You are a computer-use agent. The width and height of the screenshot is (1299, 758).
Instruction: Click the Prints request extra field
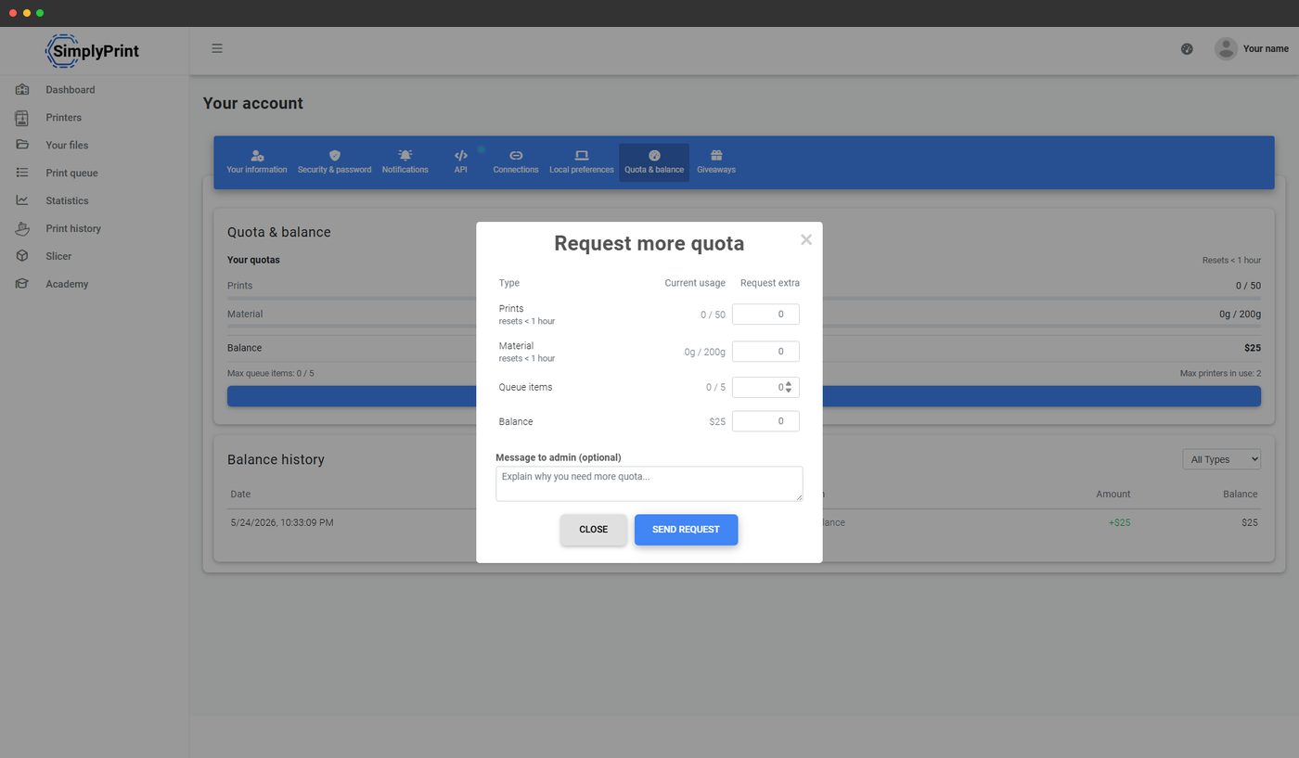pos(765,315)
